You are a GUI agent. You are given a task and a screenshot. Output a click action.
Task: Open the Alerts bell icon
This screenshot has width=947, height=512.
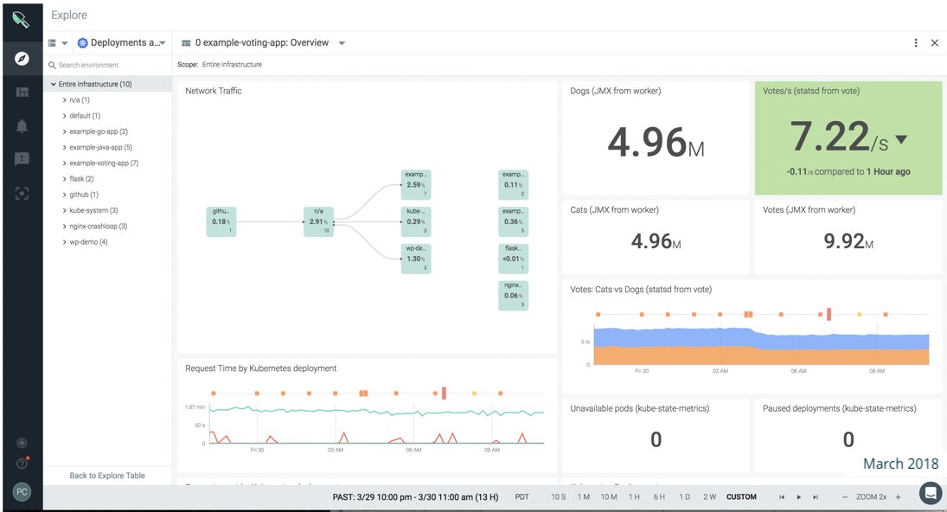[x=22, y=125]
